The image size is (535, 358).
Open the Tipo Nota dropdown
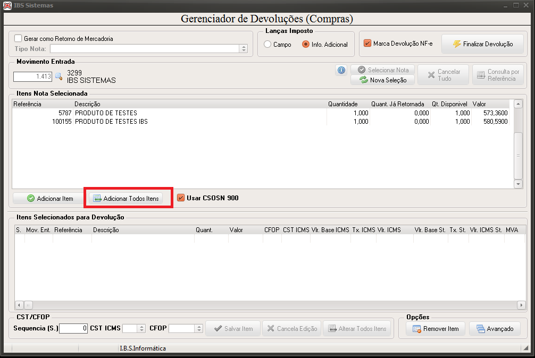244,49
